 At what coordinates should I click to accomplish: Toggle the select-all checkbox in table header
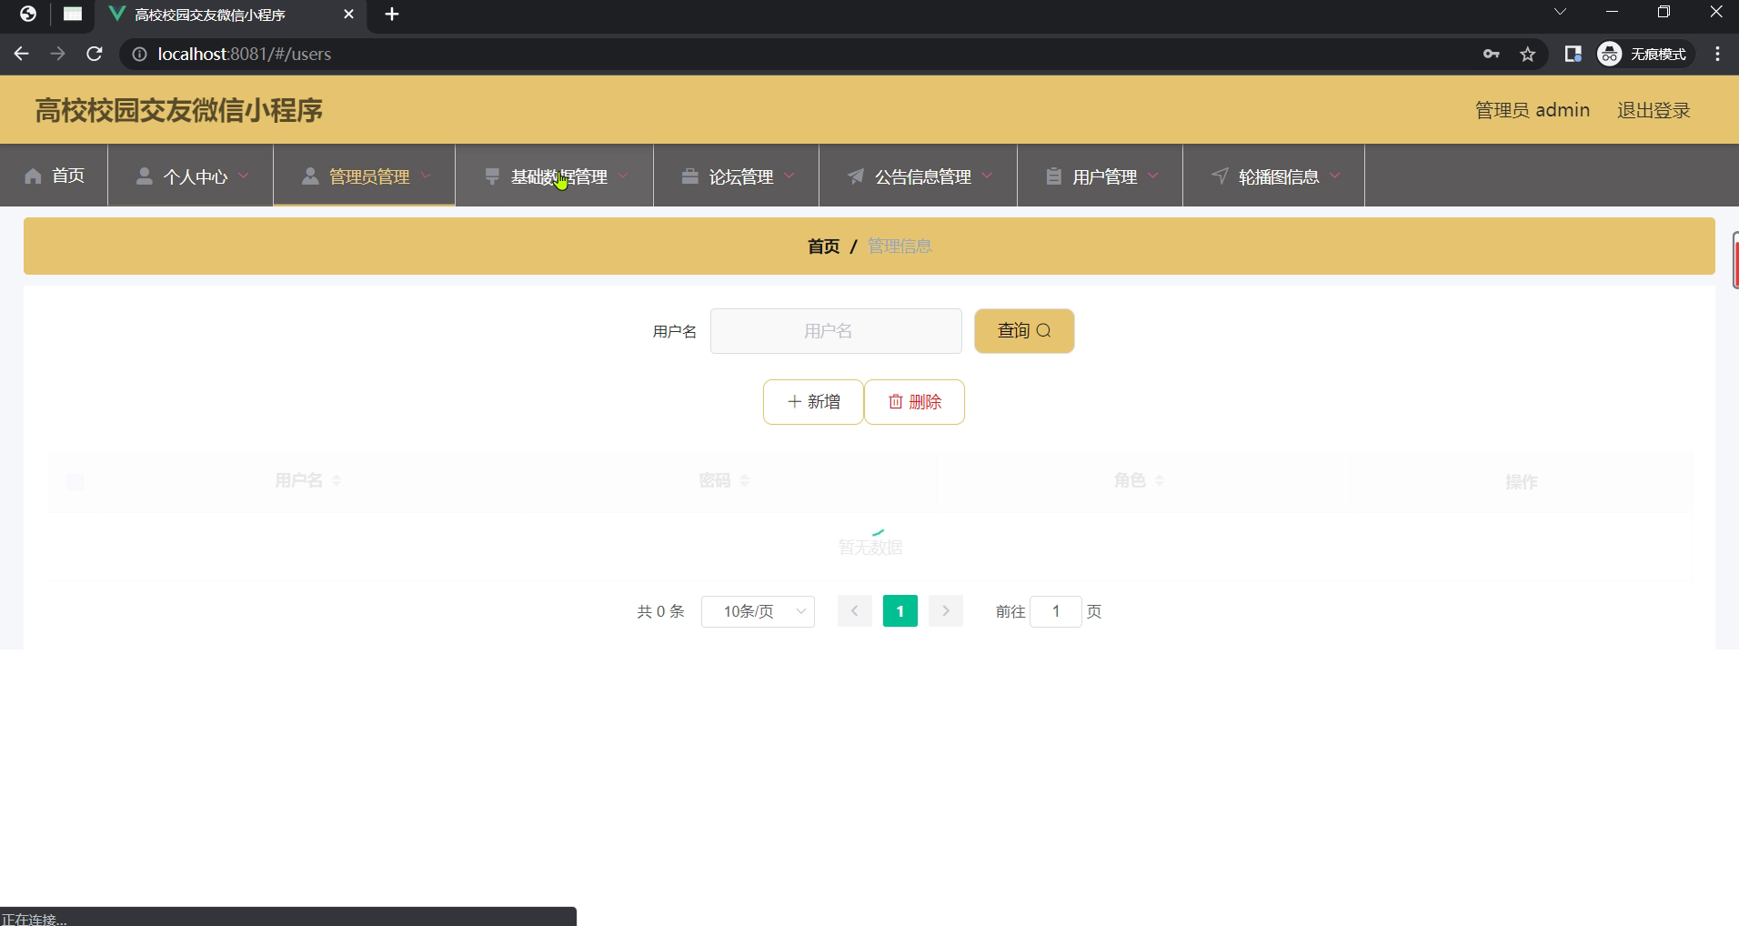pyautogui.click(x=75, y=482)
